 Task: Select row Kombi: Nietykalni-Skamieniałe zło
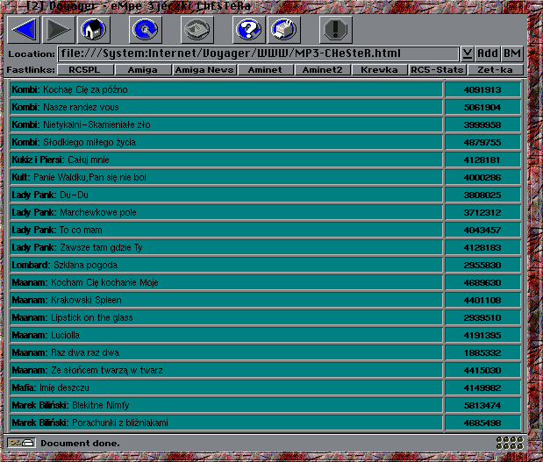(226, 124)
